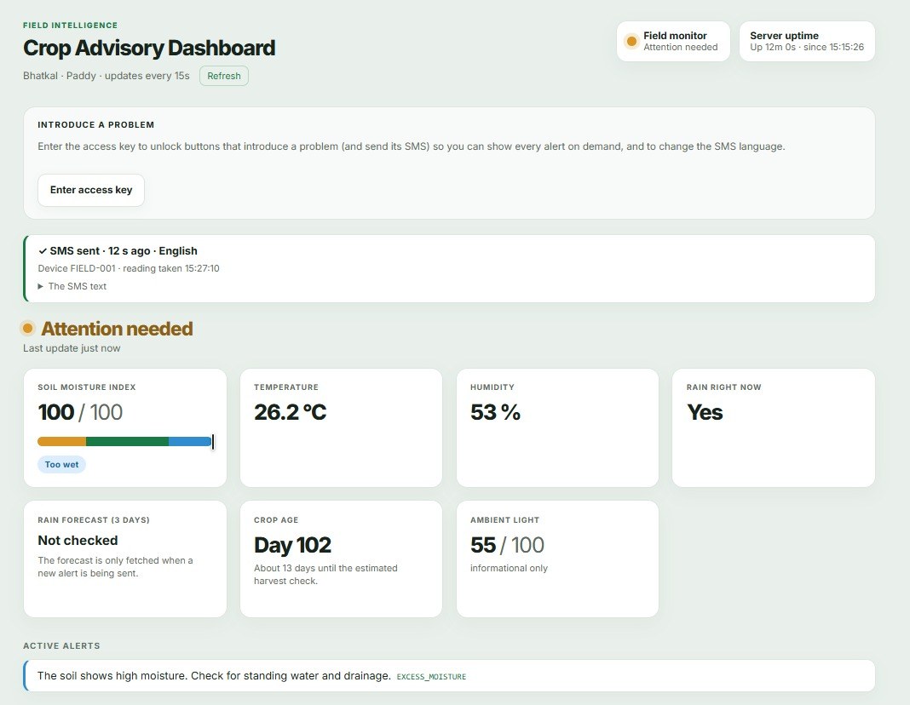
Task: Click the checkmark next to SMS sent
Action: tap(43, 251)
